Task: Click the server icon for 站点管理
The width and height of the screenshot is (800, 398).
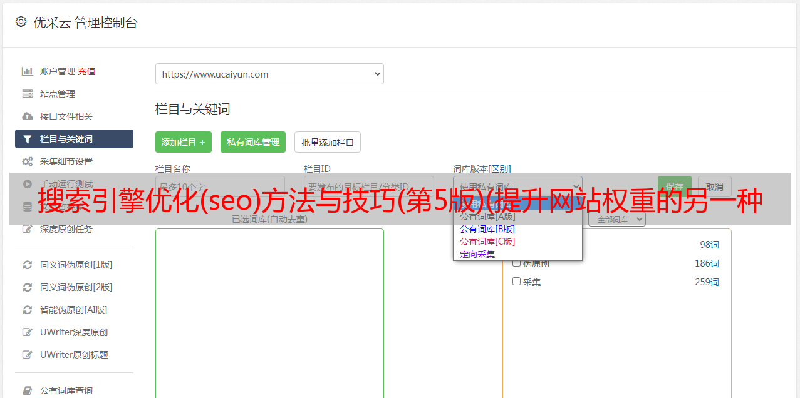Action: pos(27,94)
